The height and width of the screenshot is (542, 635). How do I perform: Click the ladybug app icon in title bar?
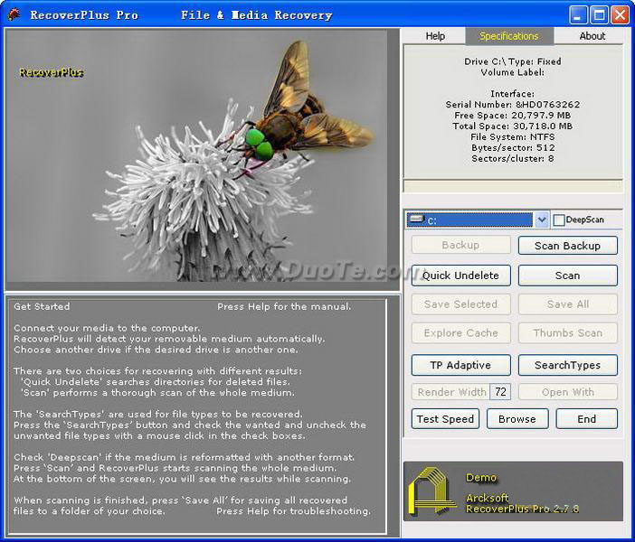point(14,14)
